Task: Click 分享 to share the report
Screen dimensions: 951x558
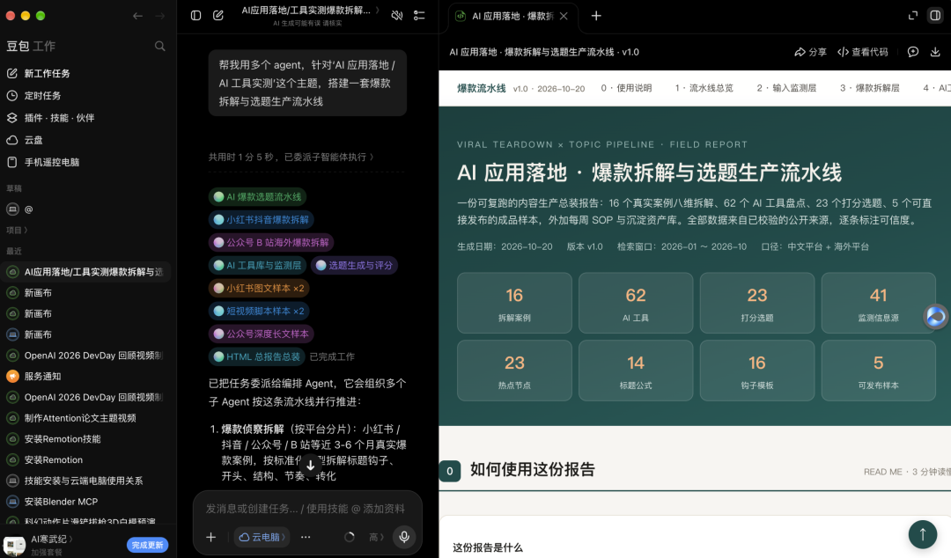Action: click(810, 52)
